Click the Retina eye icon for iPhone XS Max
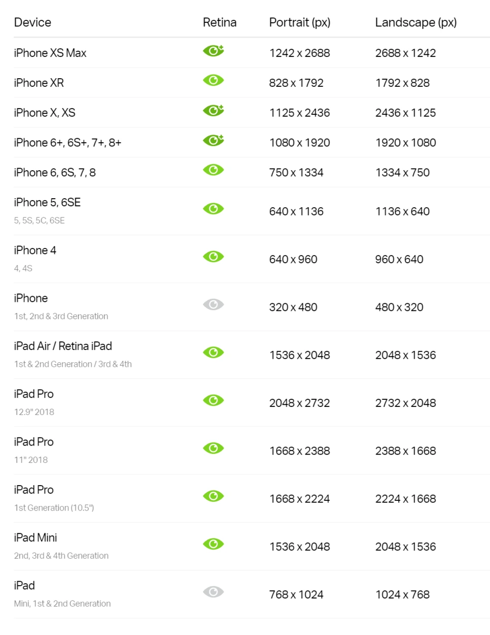490x635 pixels. pyautogui.click(x=214, y=50)
